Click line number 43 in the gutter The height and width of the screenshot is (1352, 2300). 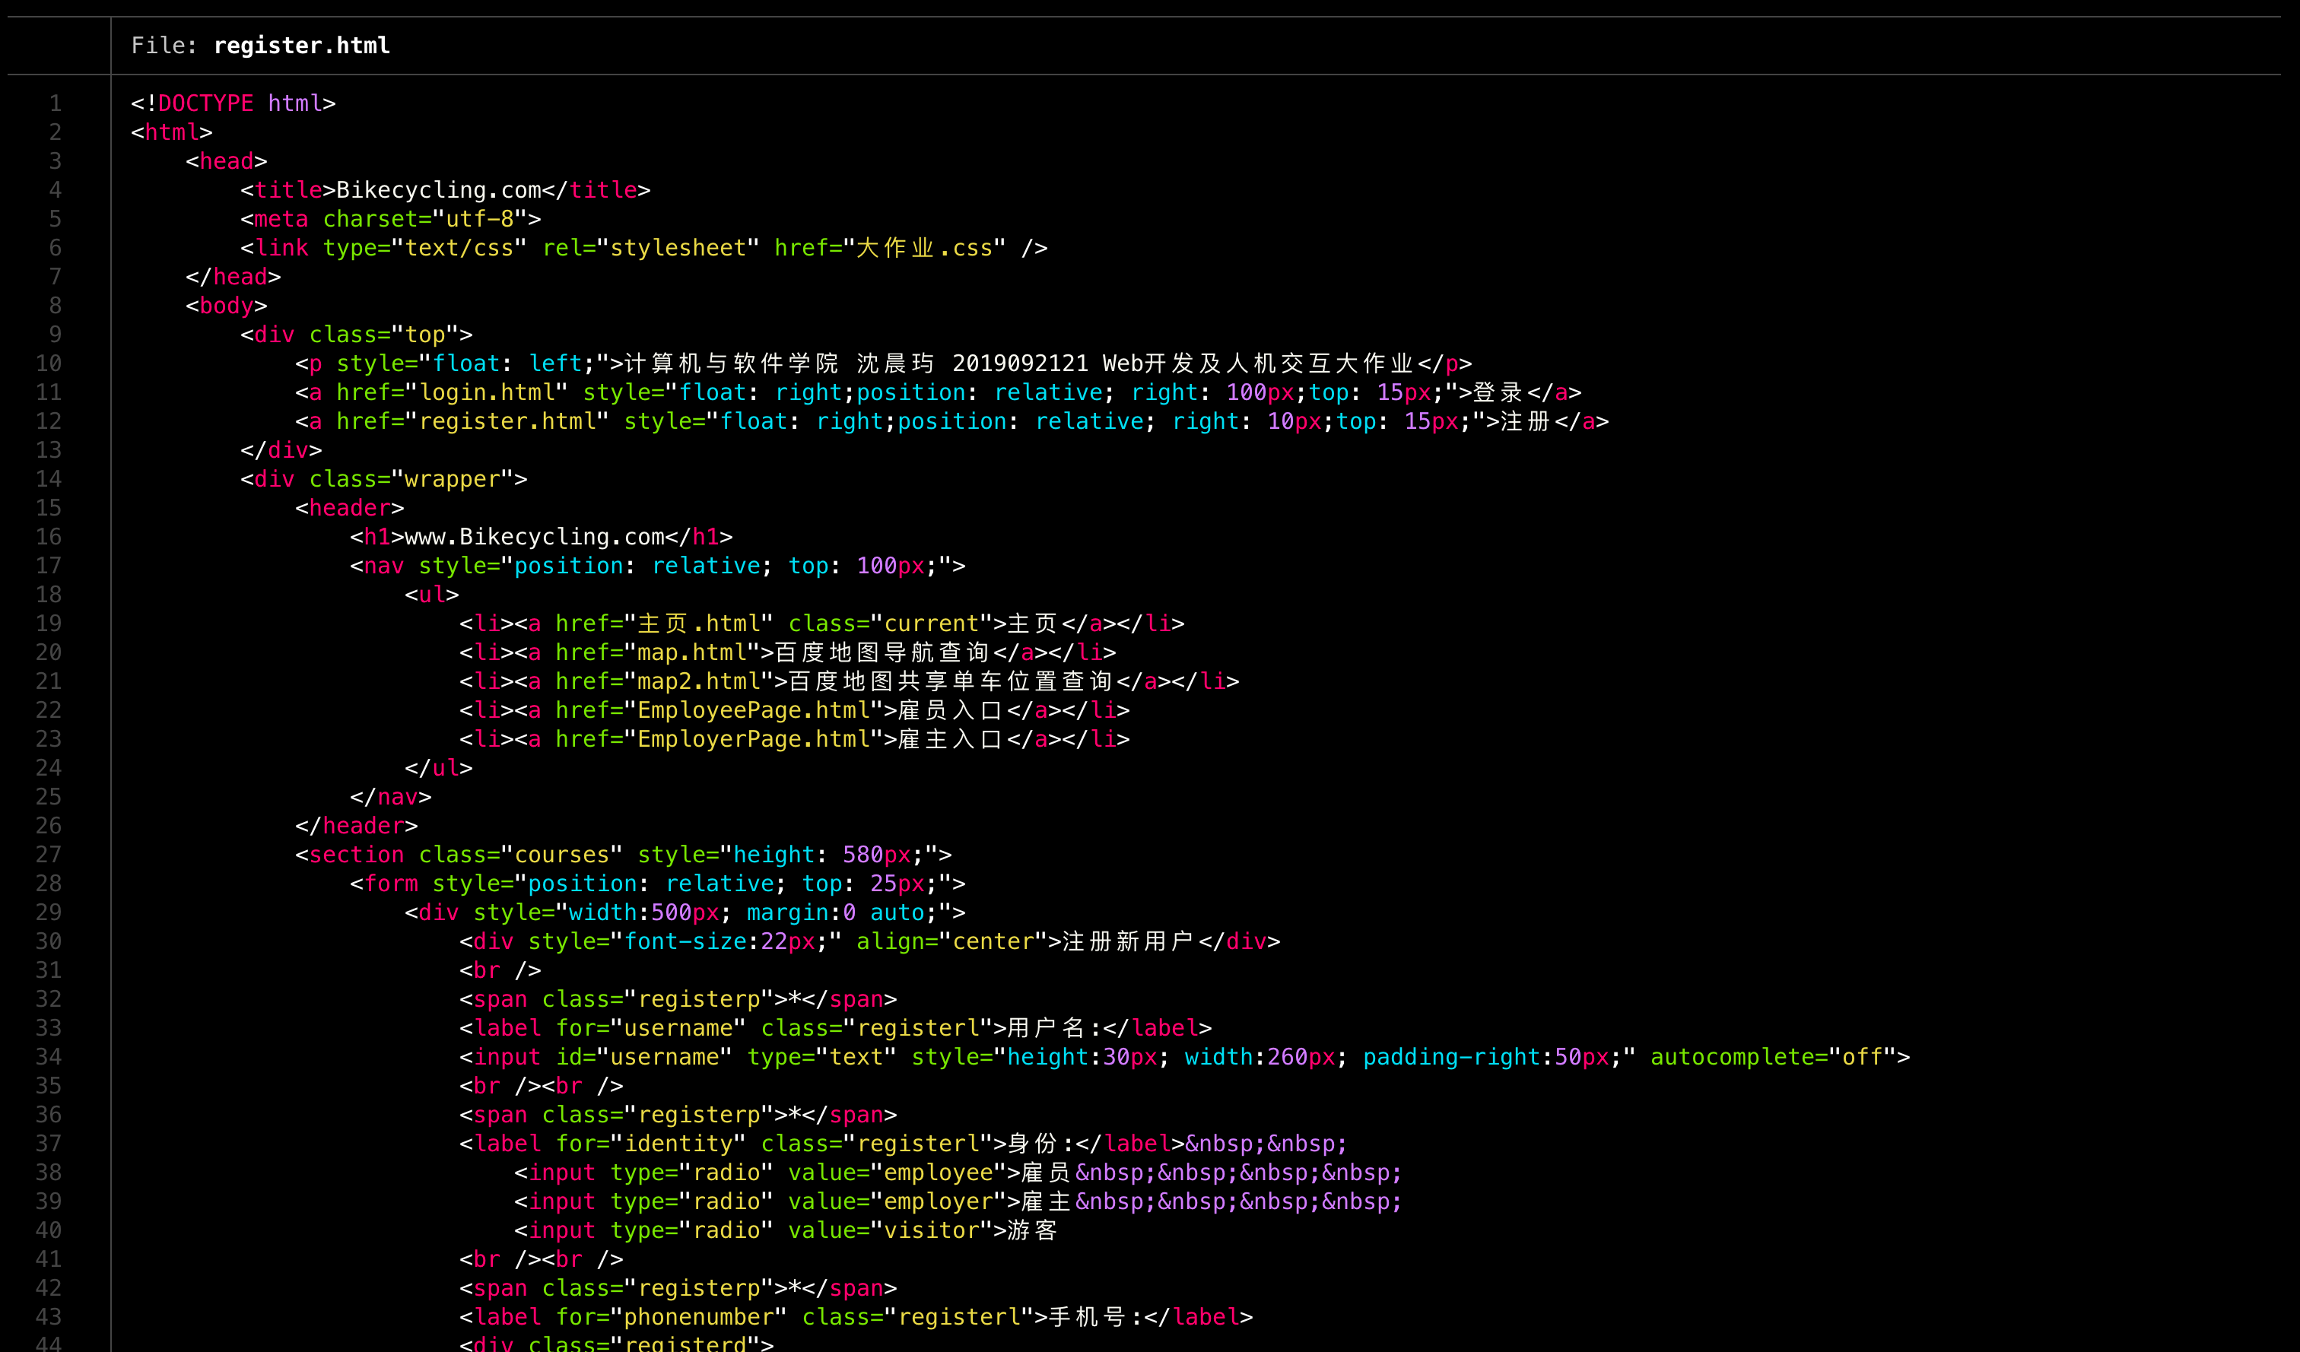coord(49,1316)
